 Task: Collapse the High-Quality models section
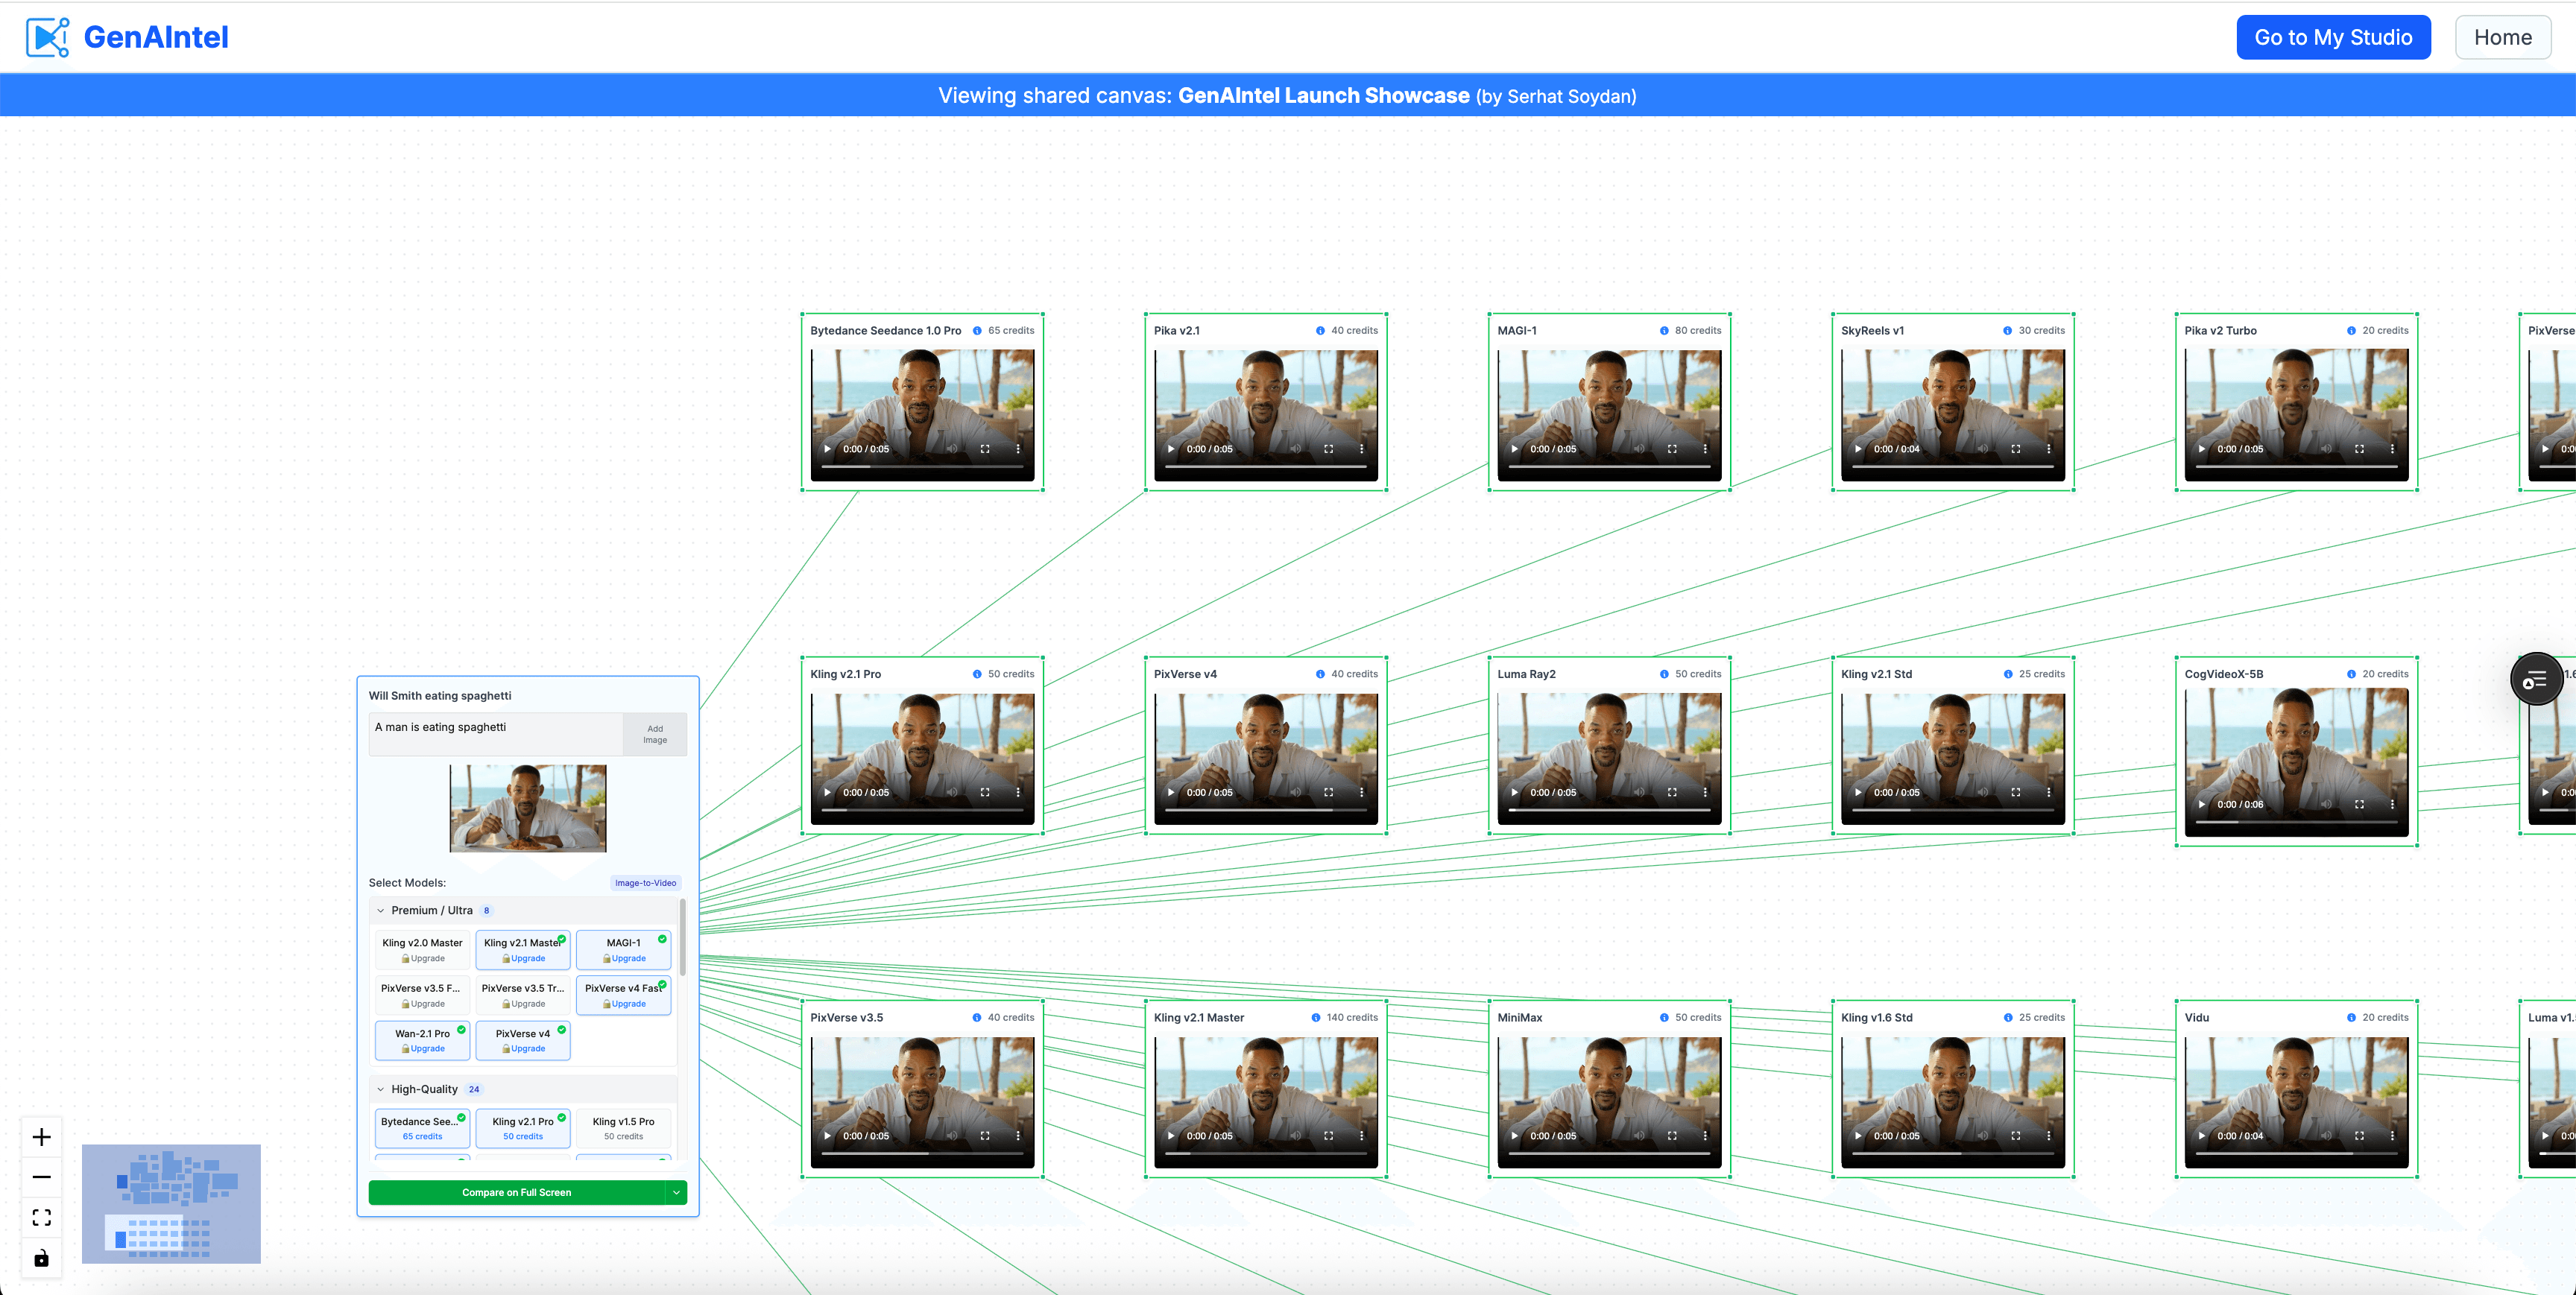click(380, 1089)
